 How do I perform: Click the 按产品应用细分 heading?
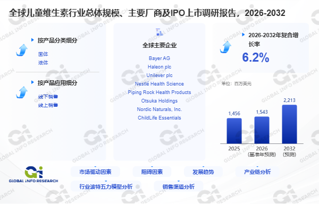pyautogui.click(x=57, y=83)
